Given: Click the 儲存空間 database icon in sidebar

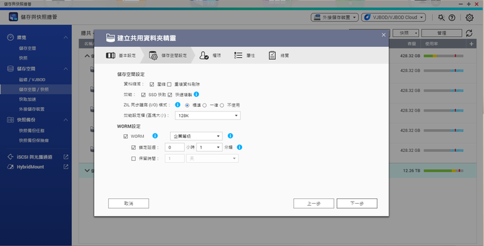Looking at the screenshot, I should click(x=11, y=69).
